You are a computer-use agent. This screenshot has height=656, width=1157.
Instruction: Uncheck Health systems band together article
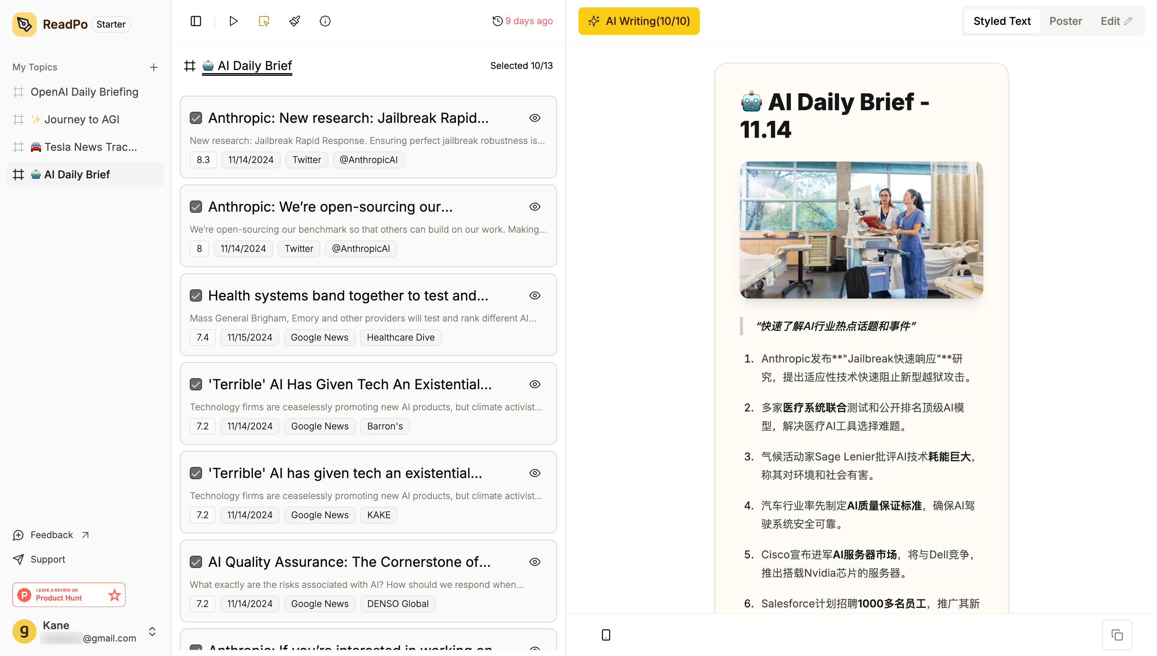coord(196,295)
